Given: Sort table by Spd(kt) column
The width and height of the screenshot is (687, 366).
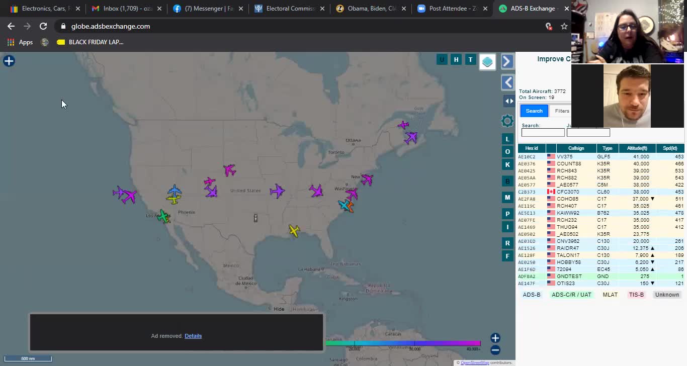Looking at the screenshot, I should [670, 148].
